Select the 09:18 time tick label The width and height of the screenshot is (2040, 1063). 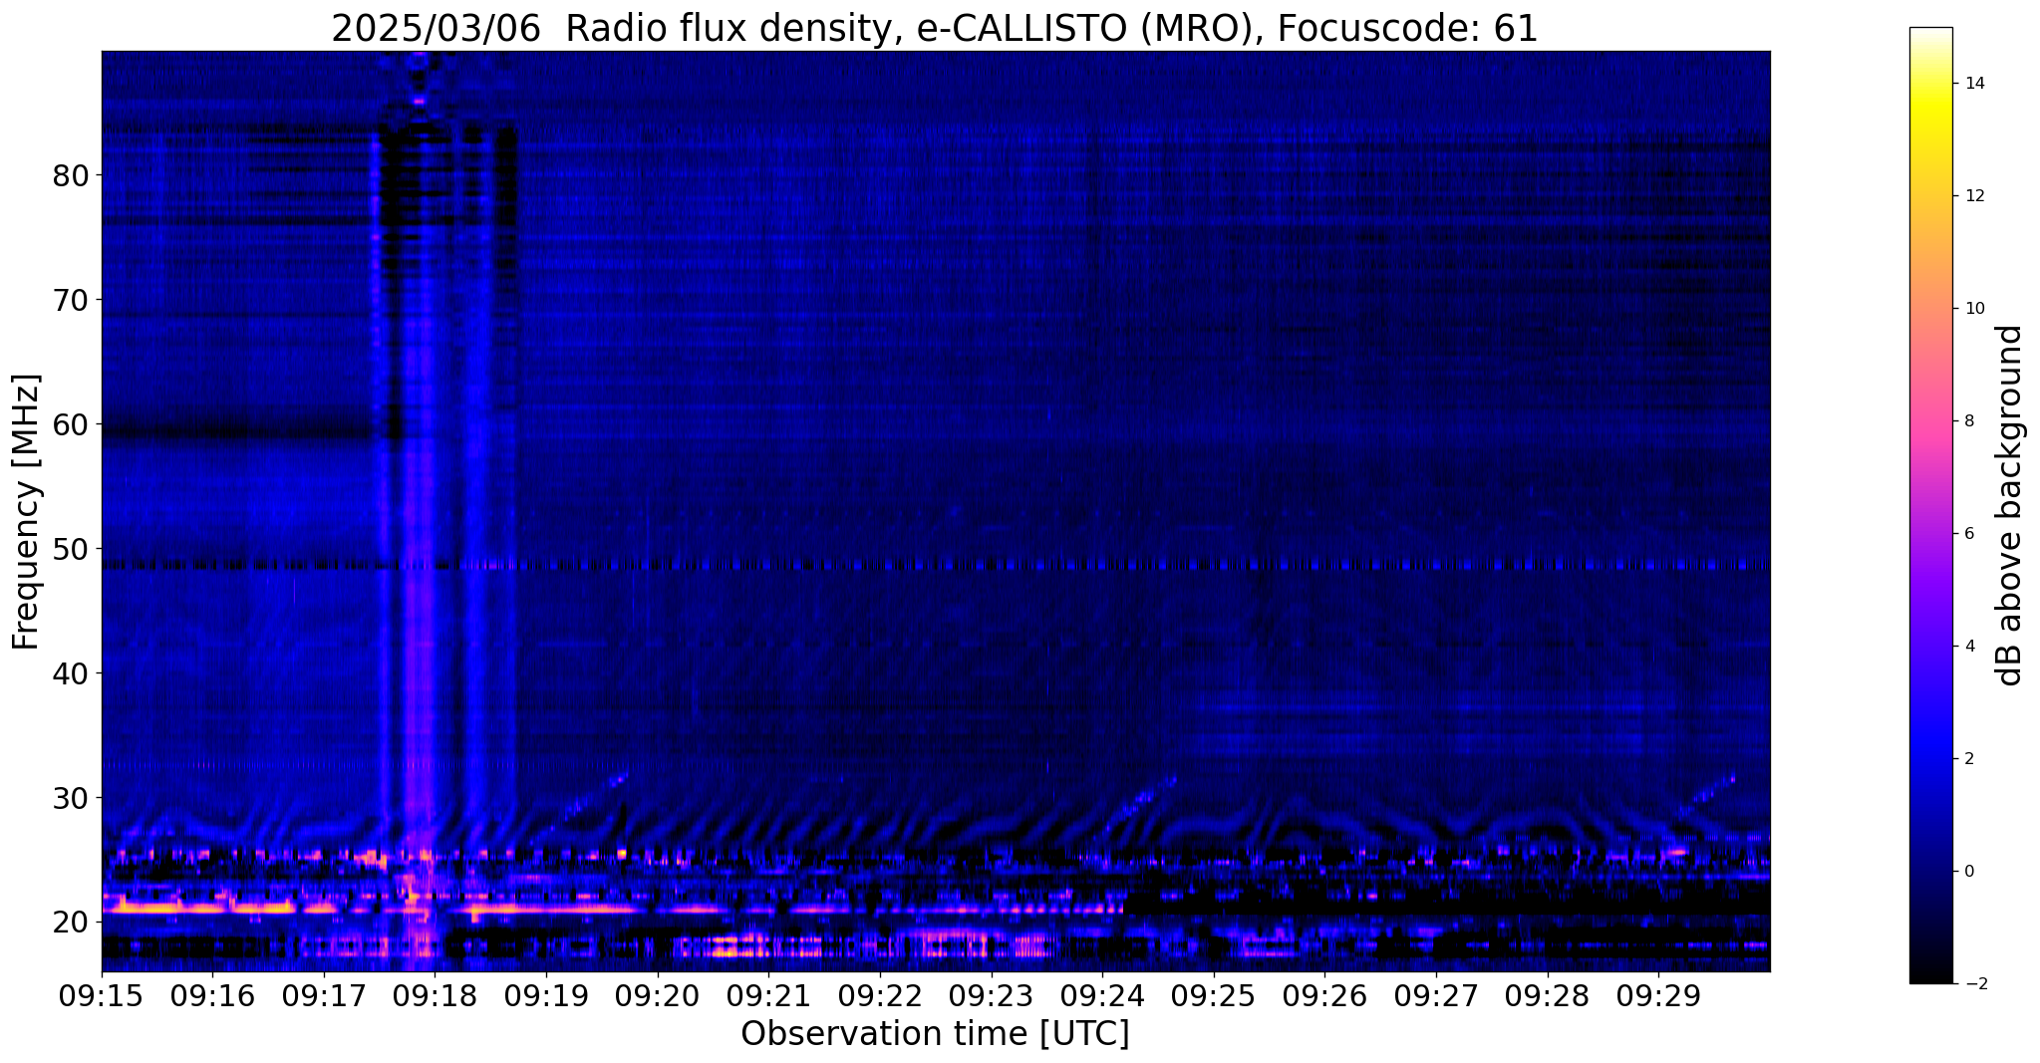click(436, 995)
